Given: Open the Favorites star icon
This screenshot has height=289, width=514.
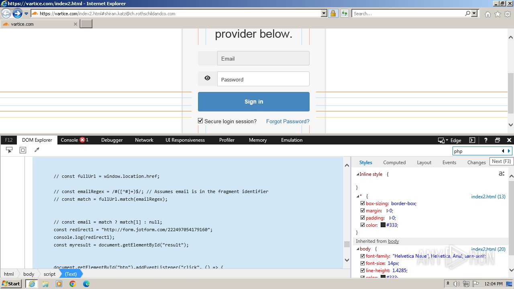Looking at the screenshot, I should pyautogui.click(x=498, y=14).
